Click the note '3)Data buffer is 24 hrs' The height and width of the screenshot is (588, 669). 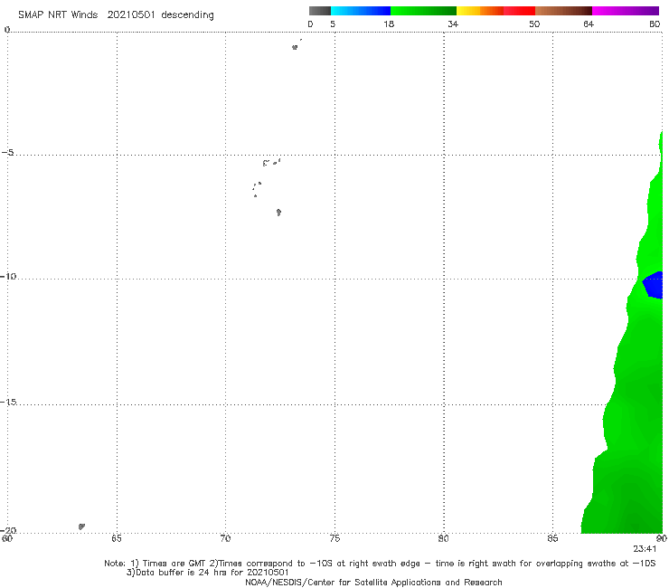tap(207, 573)
